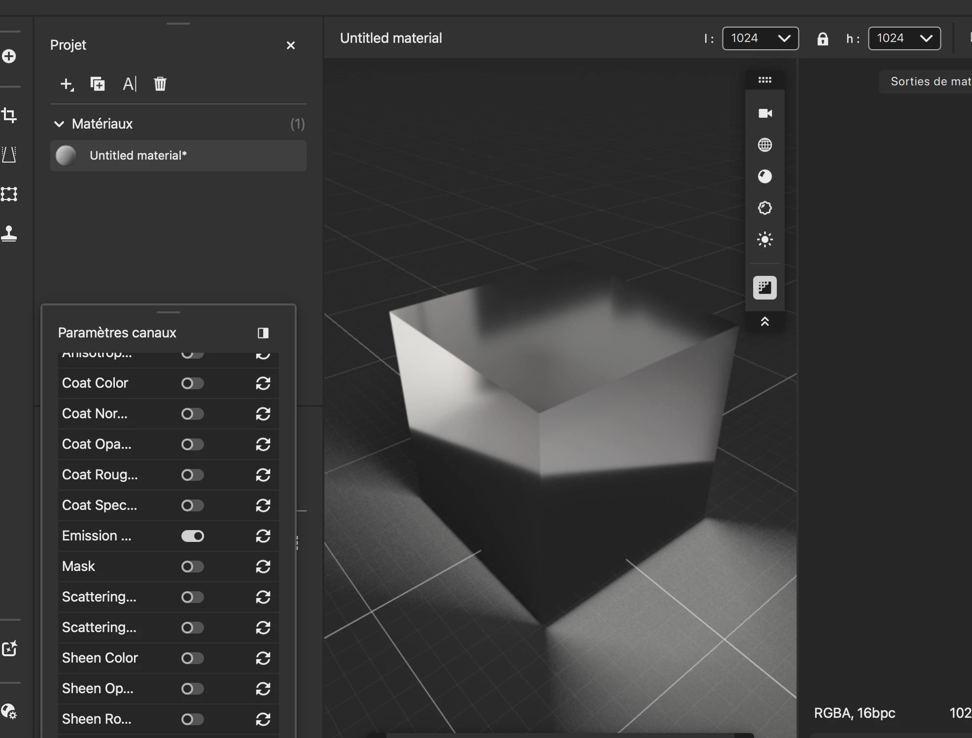Click the camera icon in viewport toolbar

point(764,113)
